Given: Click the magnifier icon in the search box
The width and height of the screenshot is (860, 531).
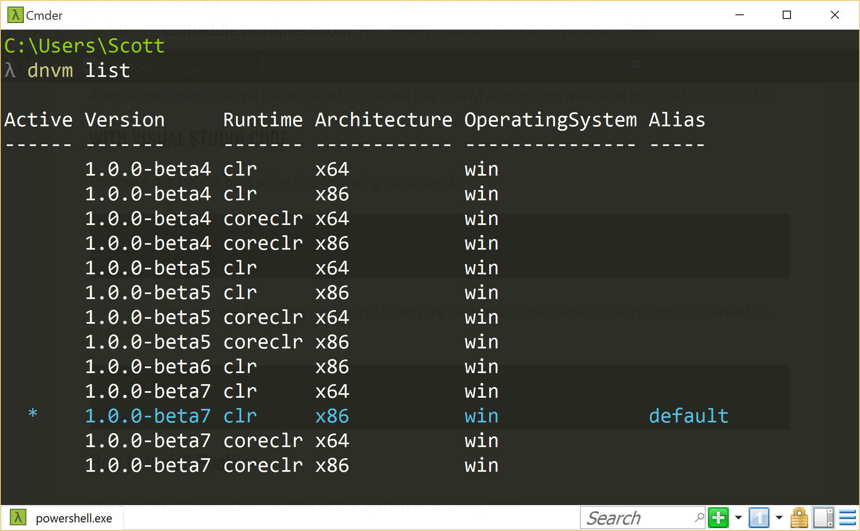Looking at the screenshot, I should [x=699, y=517].
